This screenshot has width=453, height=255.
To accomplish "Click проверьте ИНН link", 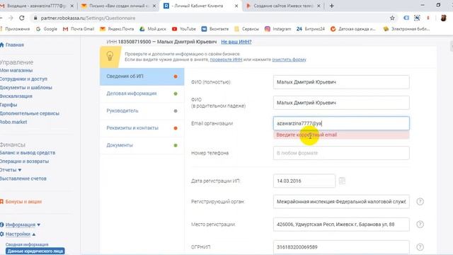I will tap(226, 59).
